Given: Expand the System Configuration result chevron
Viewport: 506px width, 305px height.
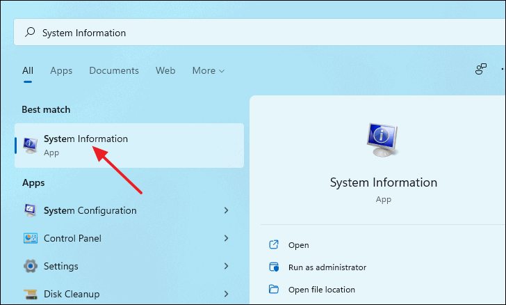Looking at the screenshot, I should pos(226,210).
